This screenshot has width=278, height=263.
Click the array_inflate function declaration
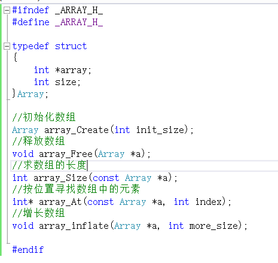[x=130, y=226]
